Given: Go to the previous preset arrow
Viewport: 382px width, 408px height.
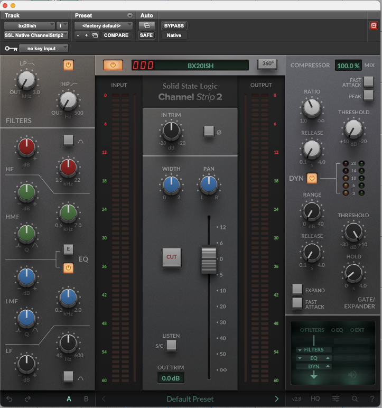Looking at the screenshot, I should coord(104,398).
